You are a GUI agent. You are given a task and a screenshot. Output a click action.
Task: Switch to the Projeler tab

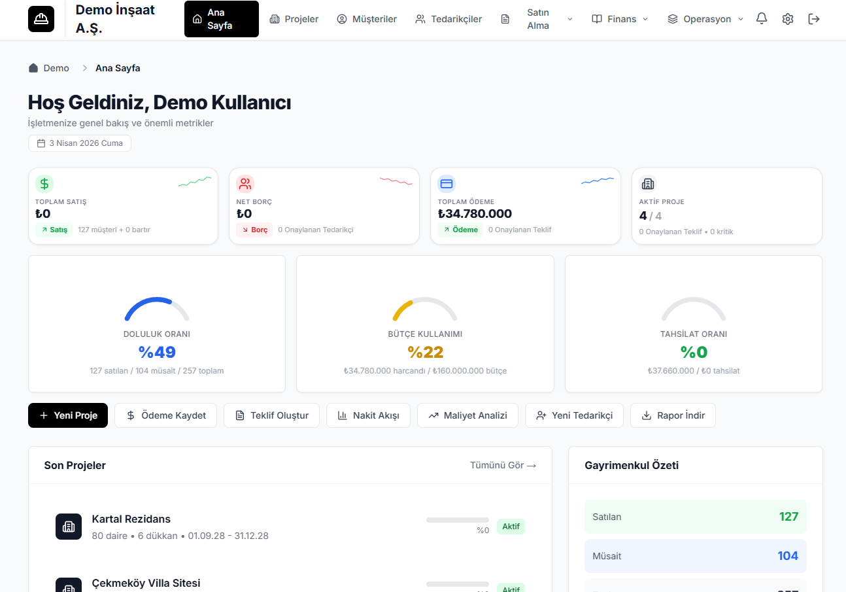pyautogui.click(x=294, y=19)
